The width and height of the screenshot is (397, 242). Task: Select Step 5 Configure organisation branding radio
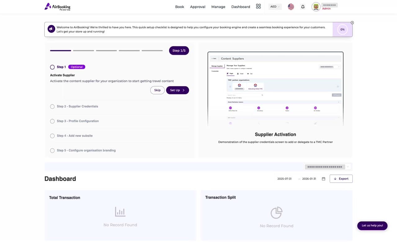(52, 151)
